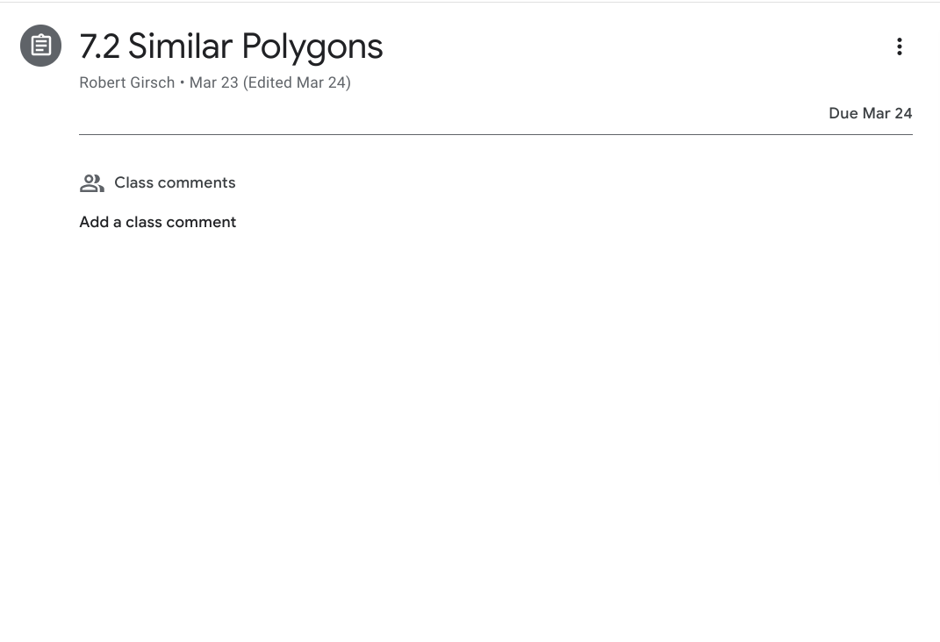Screen dimensions: 940x642
Task: Click the horizontal divider under the header
Action: pos(495,135)
